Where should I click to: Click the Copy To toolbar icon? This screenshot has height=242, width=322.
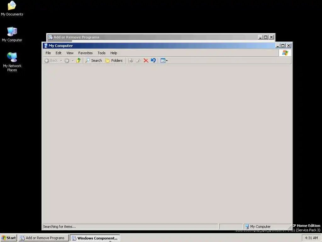point(138,60)
